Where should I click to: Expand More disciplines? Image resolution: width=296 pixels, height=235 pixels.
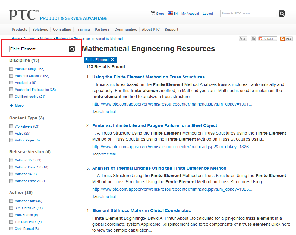coord(17,105)
